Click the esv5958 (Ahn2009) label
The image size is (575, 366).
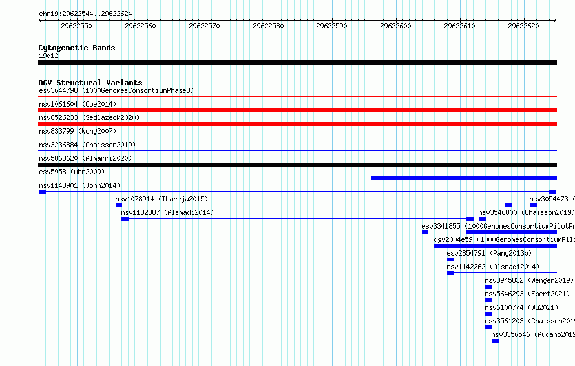click(72, 172)
